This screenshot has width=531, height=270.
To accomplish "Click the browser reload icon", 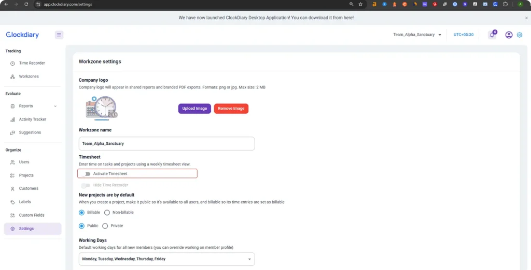I will pyautogui.click(x=26, y=4).
